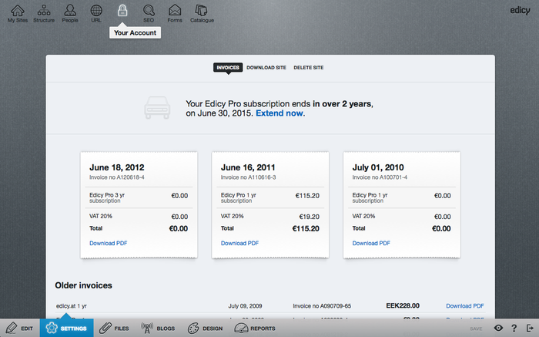Switch to the Download Site tab
539x337 pixels.
pyautogui.click(x=266, y=68)
